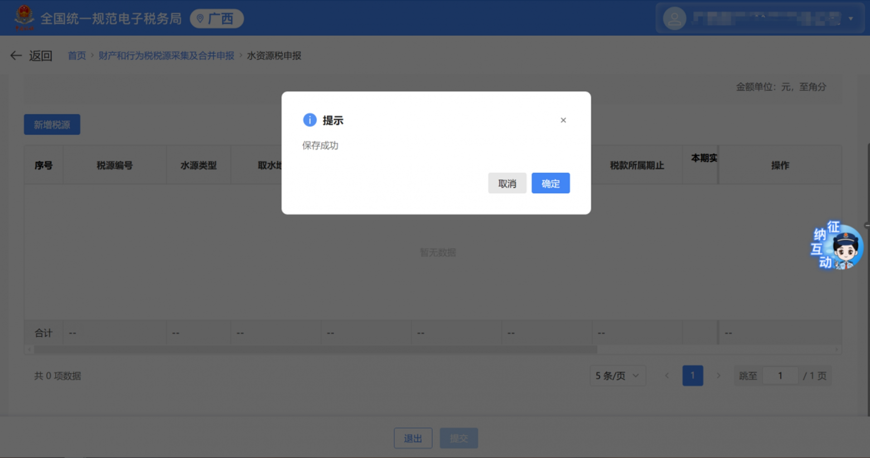
Task: Click the 跳至 page number input field
Action: [780, 376]
